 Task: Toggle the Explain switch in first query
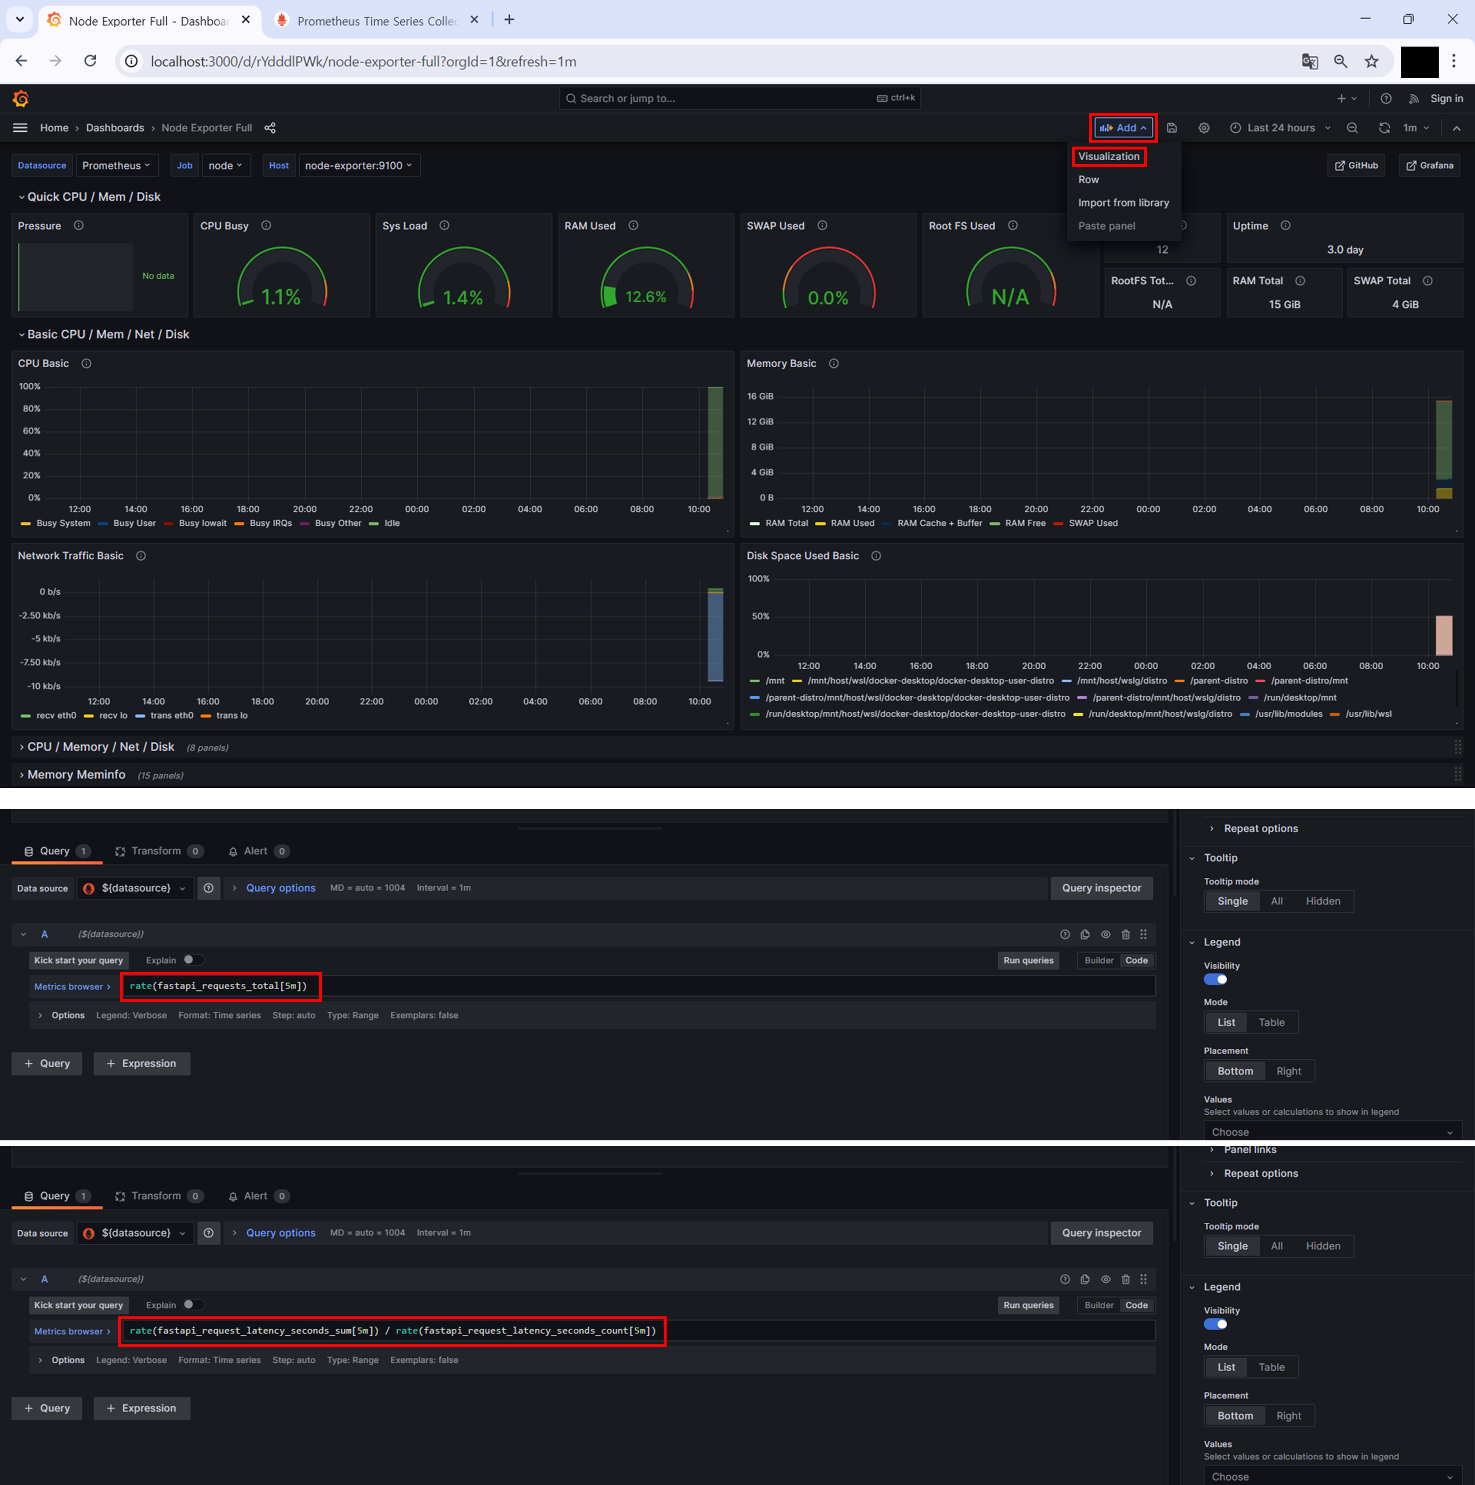click(x=194, y=959)
